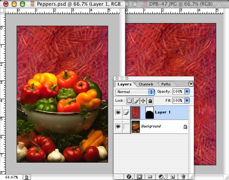The width and height of the screenshot is (229, 180).
Task: Click the 66.67% zoom field
Action: point(12,177)
